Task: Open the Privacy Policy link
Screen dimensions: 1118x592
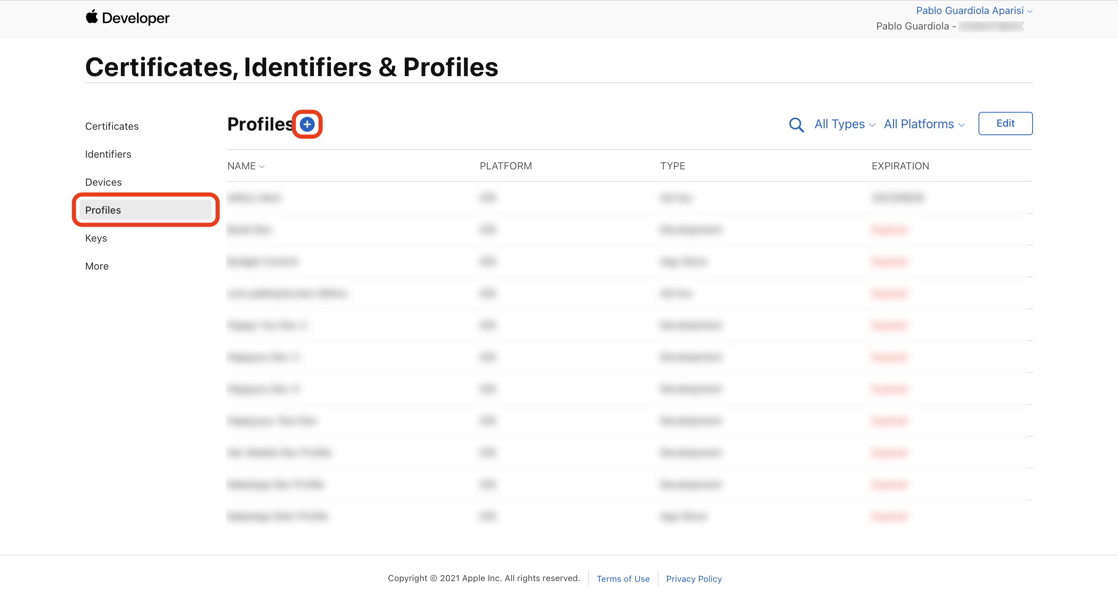Action: (693, 578)
